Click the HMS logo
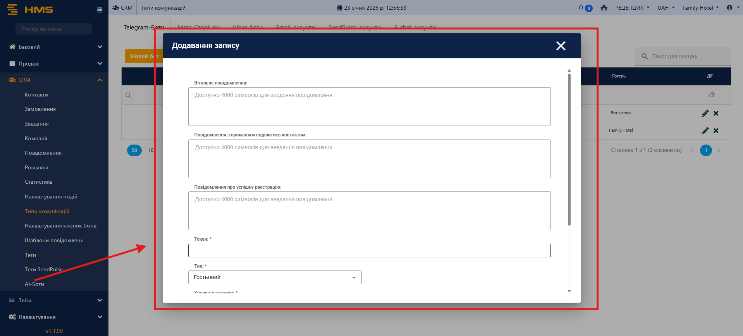 pyautogui.click(x=30, y=10)
